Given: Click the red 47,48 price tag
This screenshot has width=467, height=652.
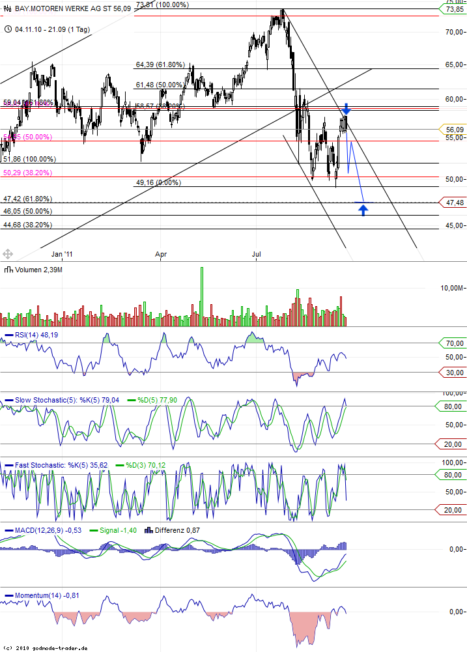Looking at the screenshot, I should (453, 203).
